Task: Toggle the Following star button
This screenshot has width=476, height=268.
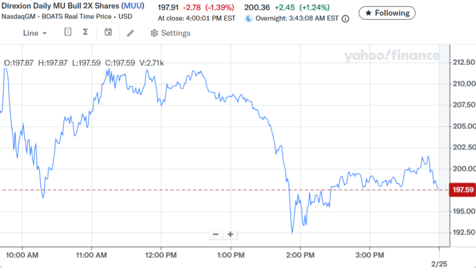Action: [x=387, y=12]
